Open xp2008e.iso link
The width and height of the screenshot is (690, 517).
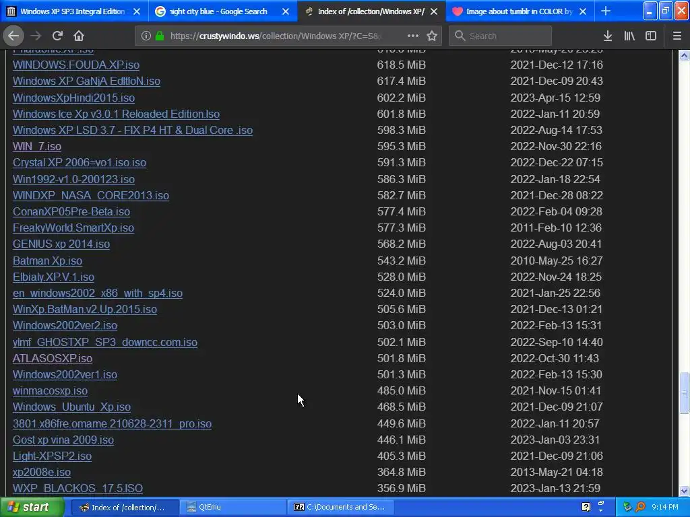pos(42,473)
